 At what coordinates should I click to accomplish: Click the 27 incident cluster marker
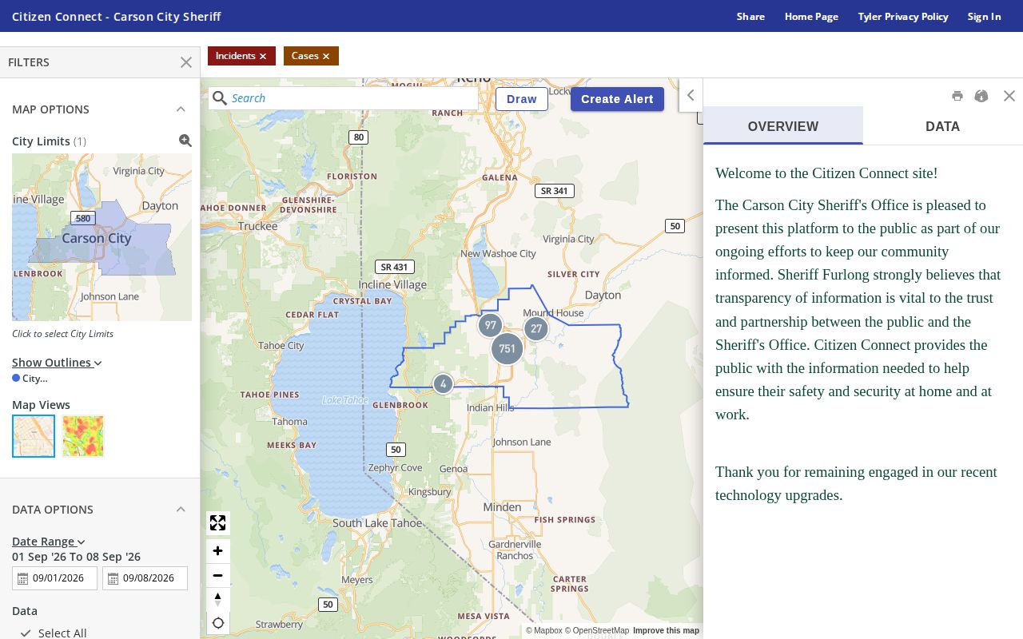[535, 328]
